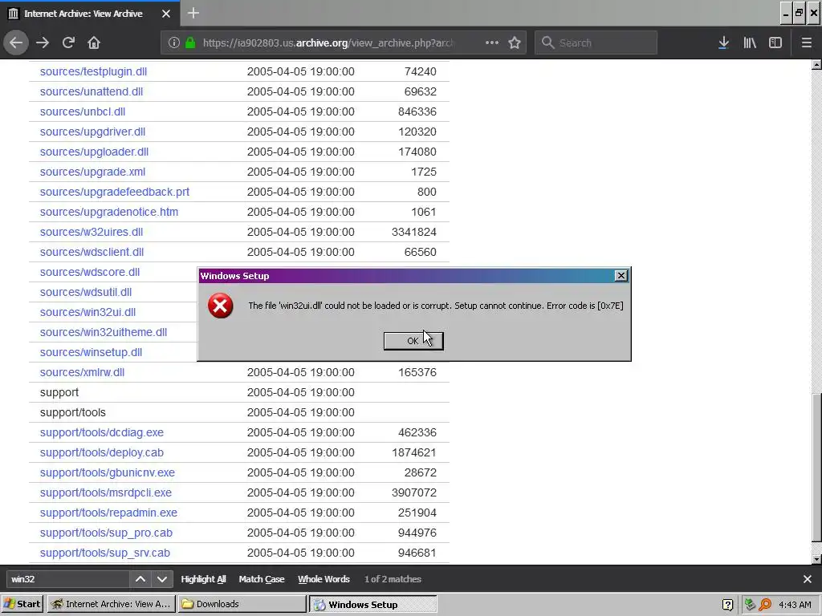Go forward using the arrow button
Viewport: 822px width, 616px height.
click(43, 43)
